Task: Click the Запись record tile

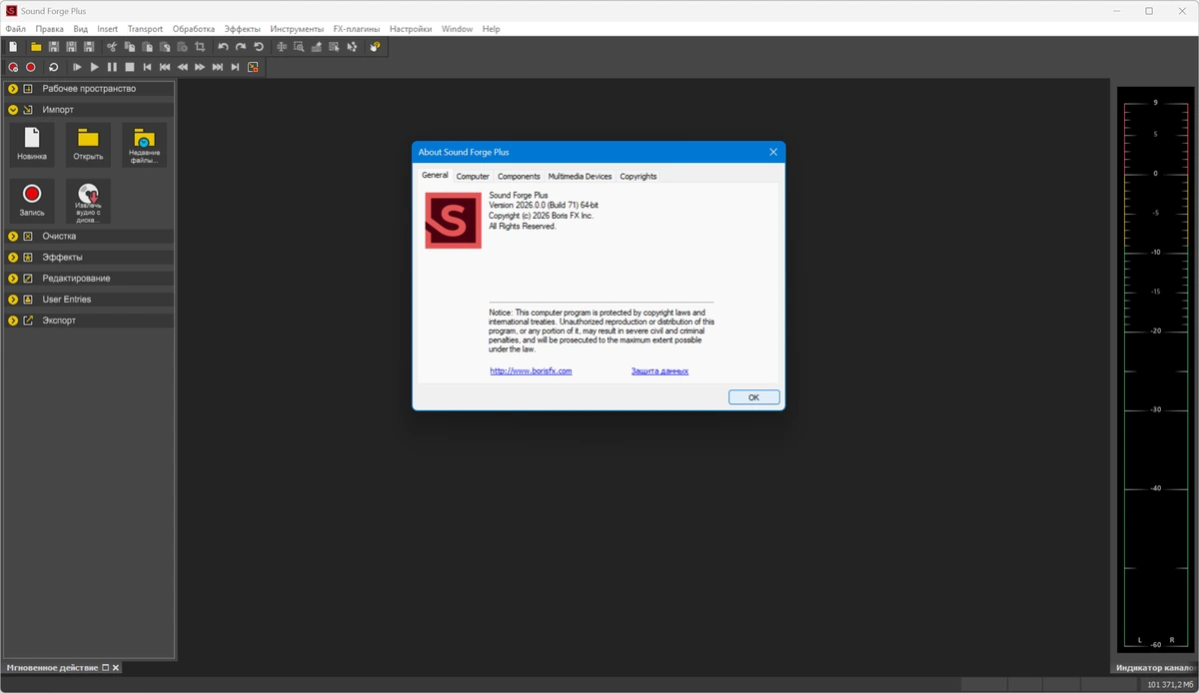Action: [x=32, y=201]
